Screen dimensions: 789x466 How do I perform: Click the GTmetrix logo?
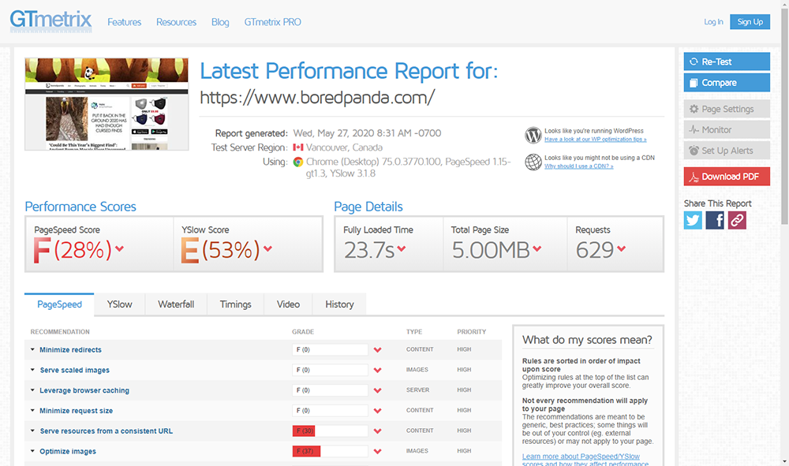click(x=50, y=21)
